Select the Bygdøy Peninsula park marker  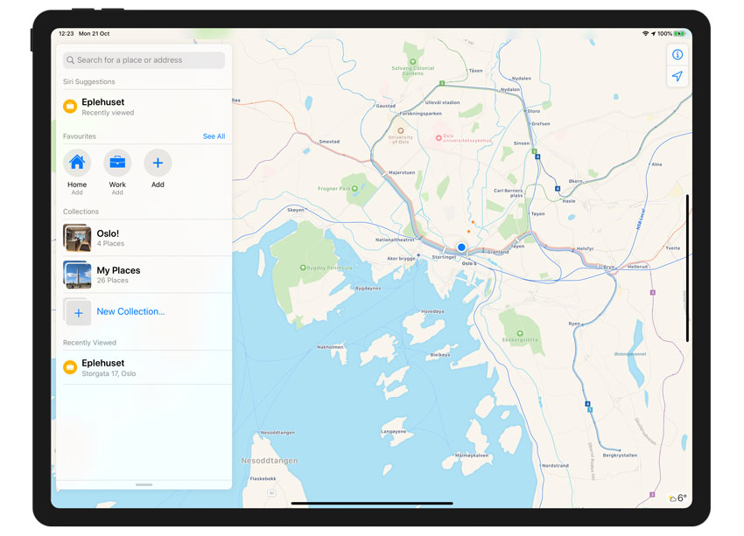[303, 268]
